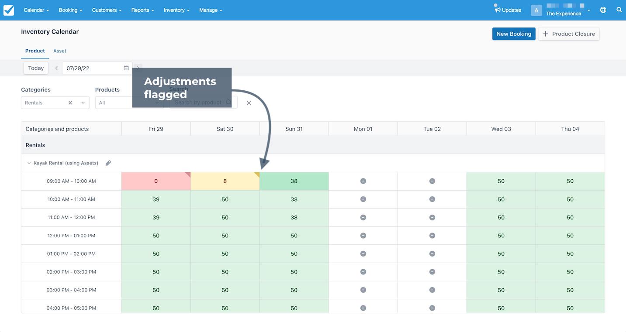Image resolution: width=626 pixels, height=332 pixels.
Task: Click Mon 01 unavailable icon at 01:00 PM
Action: [363, 254]
